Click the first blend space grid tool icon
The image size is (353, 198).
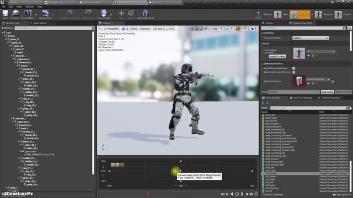113,165
